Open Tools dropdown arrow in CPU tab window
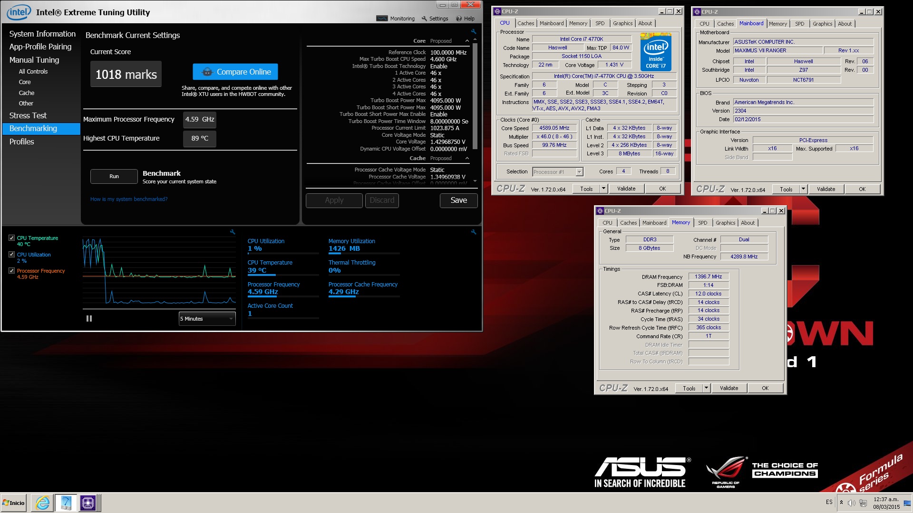Viewport: 913px width, 513px height. tap(603, 189)
